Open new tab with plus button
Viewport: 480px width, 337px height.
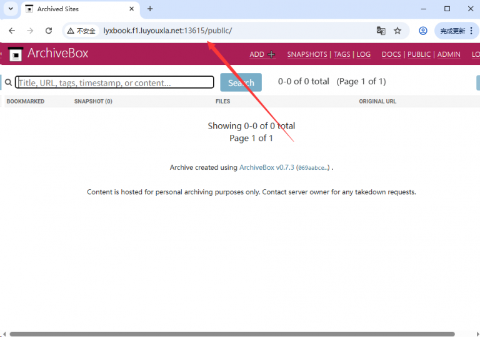click(x=150, y=9)
